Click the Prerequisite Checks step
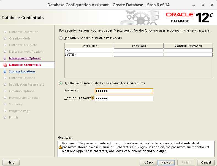 click(x=23, y=98)
